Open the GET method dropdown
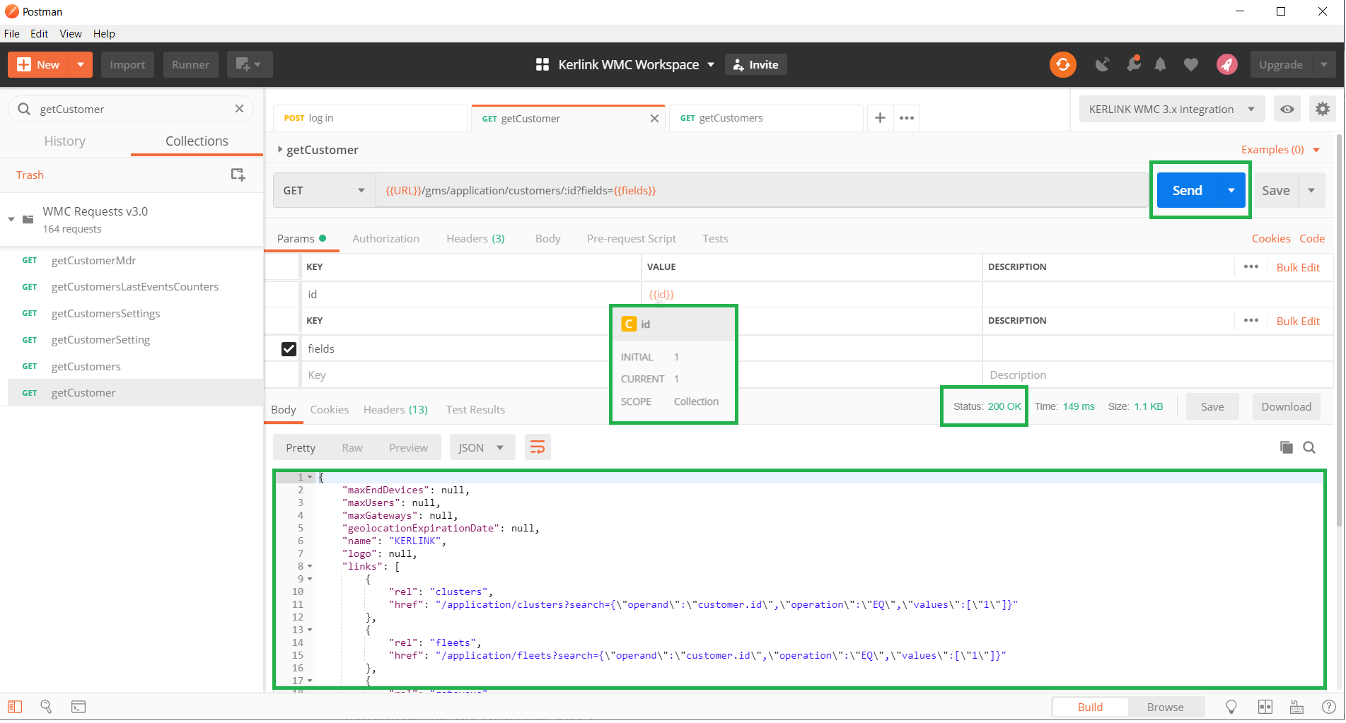The width and height of the screenshot is (1346, 723). tap(324, 191)
